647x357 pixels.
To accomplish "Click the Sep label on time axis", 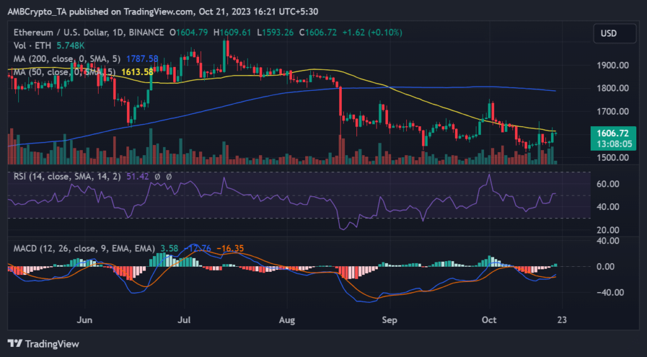I will tap(390, 320).
